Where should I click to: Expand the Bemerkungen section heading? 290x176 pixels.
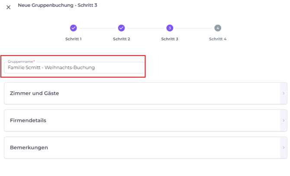pos(29,148)
